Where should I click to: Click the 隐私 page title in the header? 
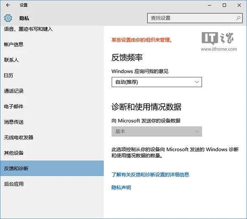click(24, 18)
